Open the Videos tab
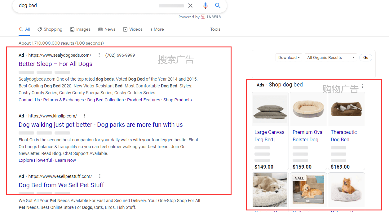The image size is (389, 212). [x=133, y=29]
